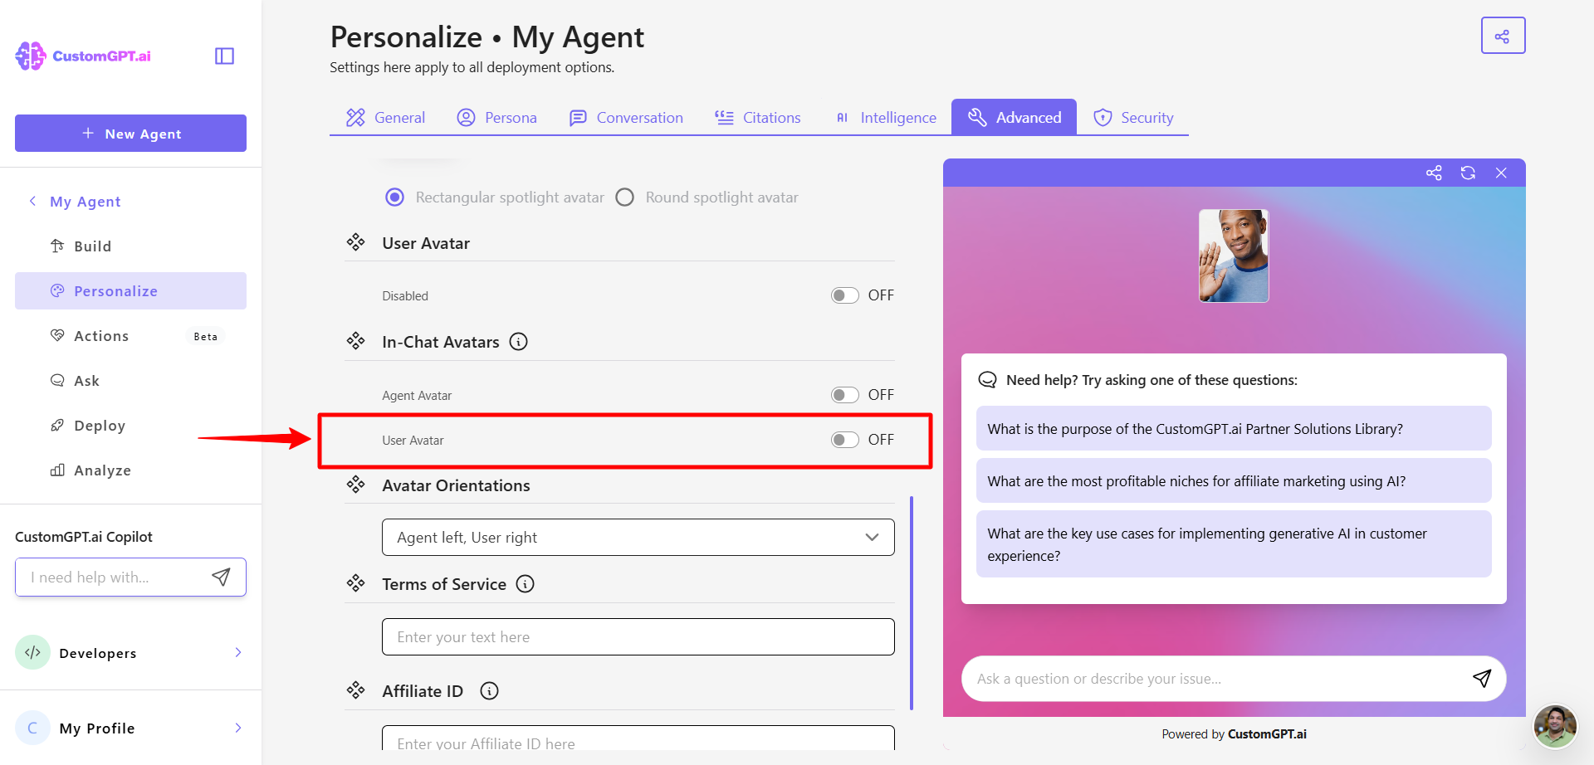Viewport: 1594px width, 765px height.
Task: Open In-Chat Avatars info tooltip
Action: pos(519,342)
